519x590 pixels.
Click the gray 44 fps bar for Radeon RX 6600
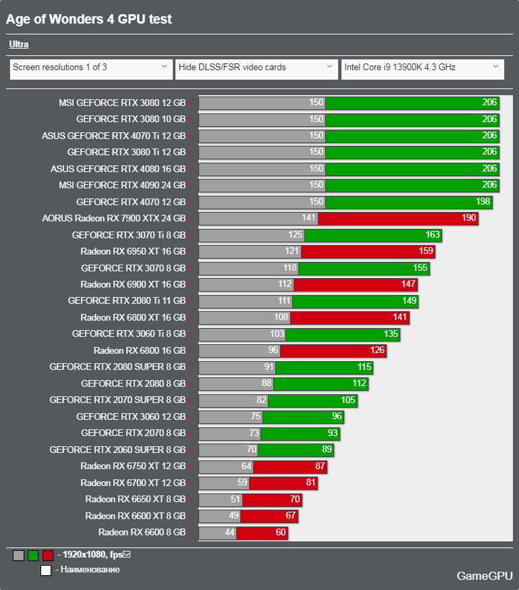(x=217, y=533)
